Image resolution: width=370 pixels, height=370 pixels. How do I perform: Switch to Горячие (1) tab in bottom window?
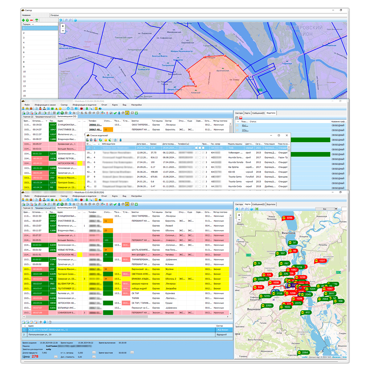point(28,208)
